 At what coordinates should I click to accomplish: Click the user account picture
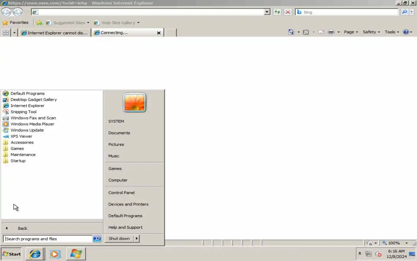pos(134,102)
